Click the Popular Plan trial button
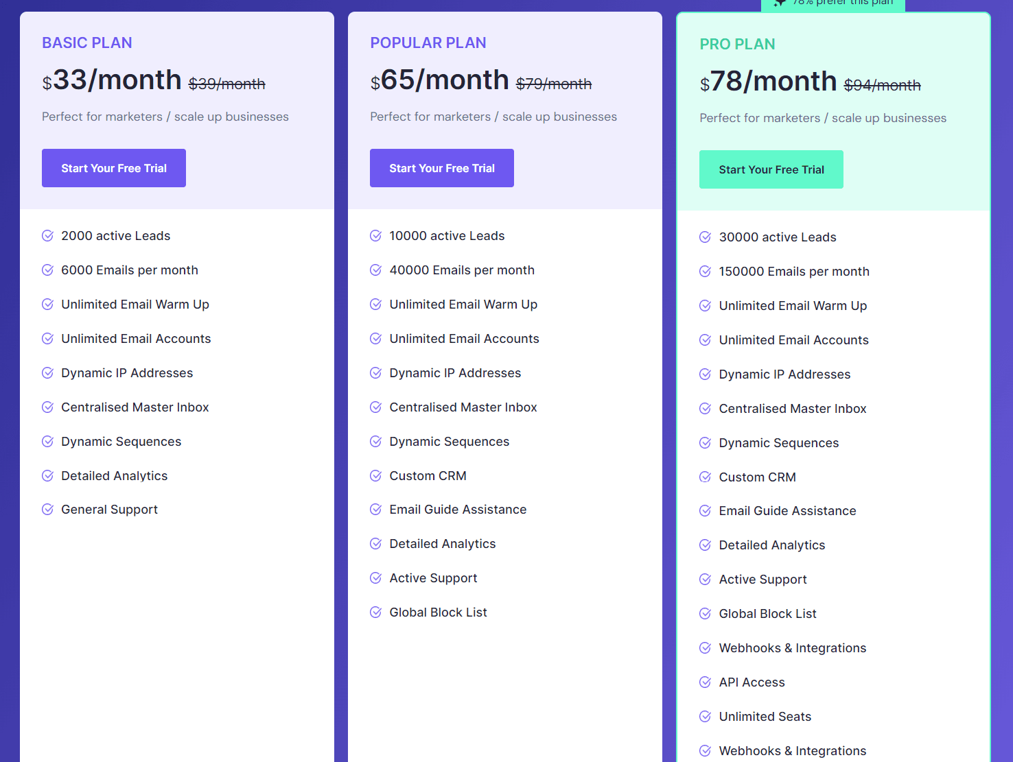The height and width of the screenshot is (762, 1013). coord(441,167)
